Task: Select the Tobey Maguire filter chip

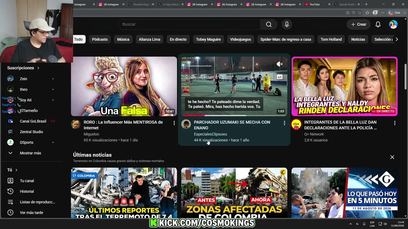Action: point(208,39)
